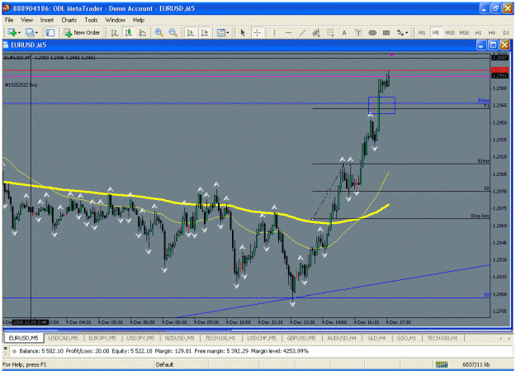Switch chart to Candlesticks mode
Screen dimensions: 516x371
[128, 32]
